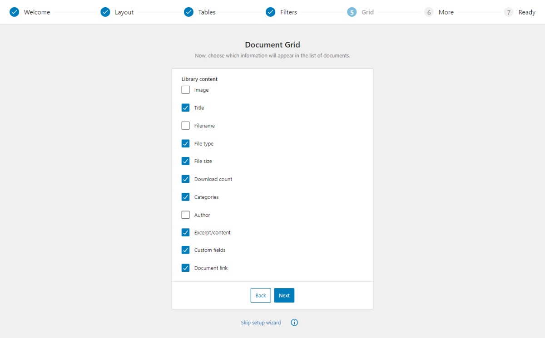Screen dimensions: 545x338
Task: Disable the Download count checkbox
Action: pyautogui.click(x=185, y=179)
